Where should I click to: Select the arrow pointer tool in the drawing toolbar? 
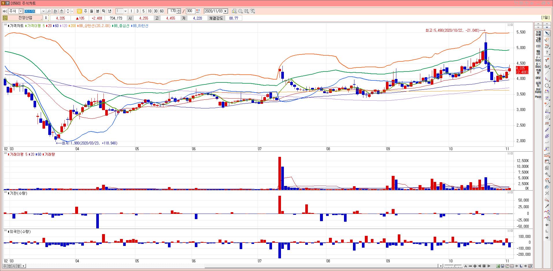coord(547,34)
